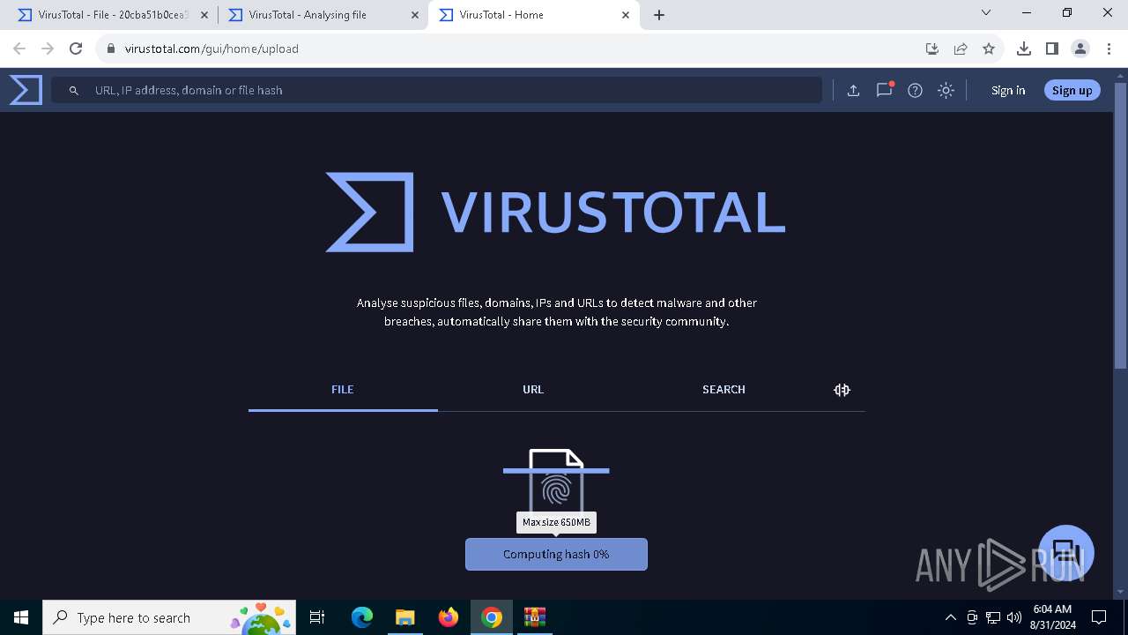This screenshot has width=1128, height=635.
Task: Open File Explorer from taskbar
Action: coord(404,617)
